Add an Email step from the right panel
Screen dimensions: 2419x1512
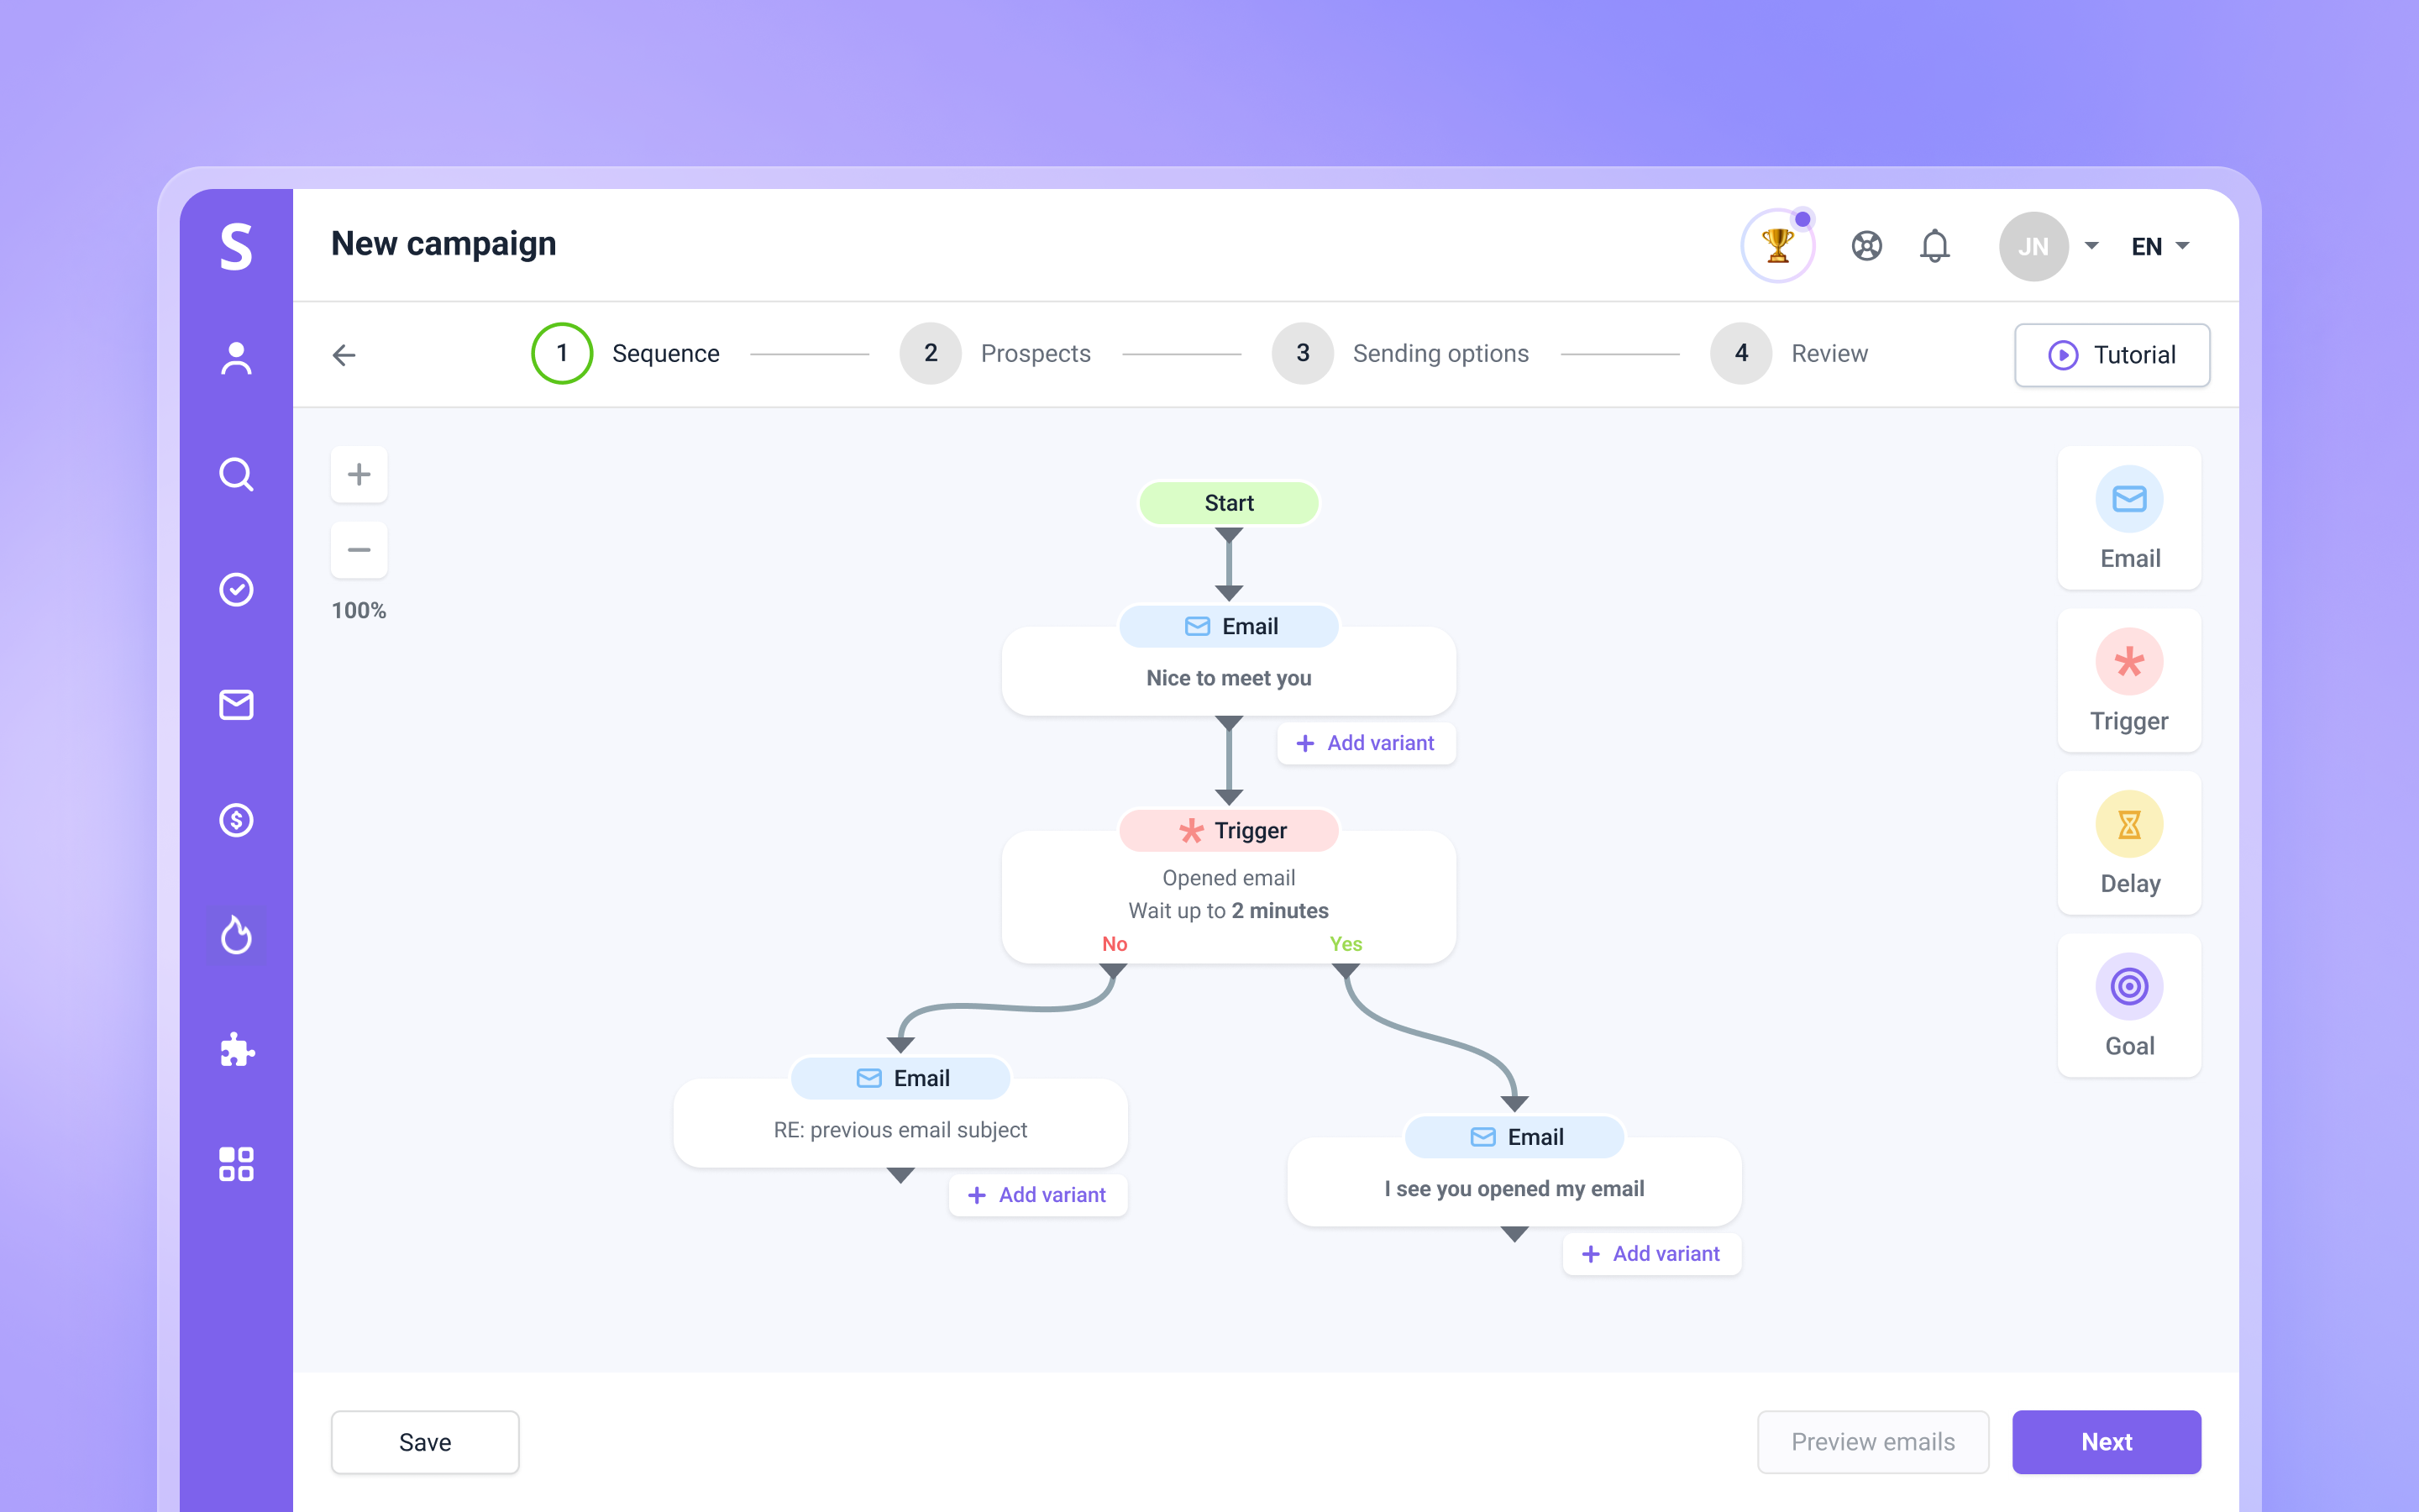click(2129, 518)
